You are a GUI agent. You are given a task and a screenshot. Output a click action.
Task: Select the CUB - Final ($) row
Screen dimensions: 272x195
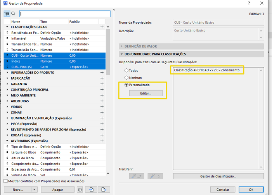tap(55, 67)
